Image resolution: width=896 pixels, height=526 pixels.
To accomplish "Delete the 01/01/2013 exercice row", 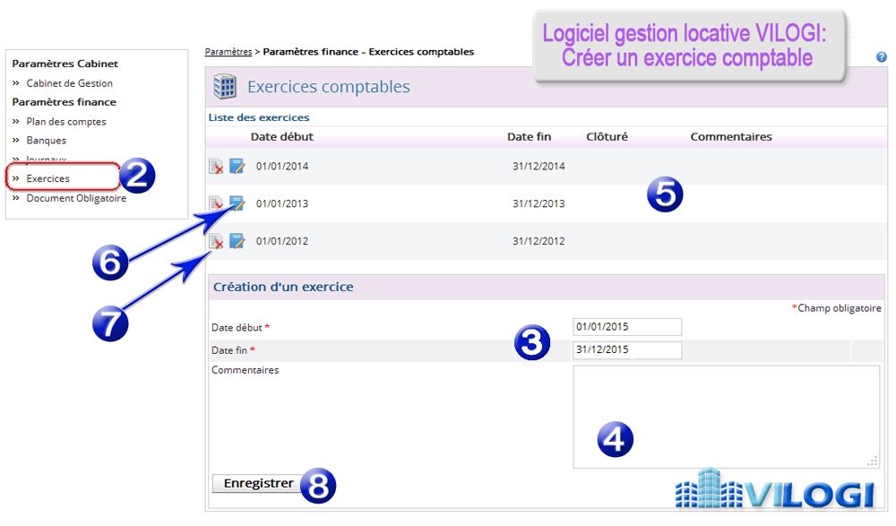I will 216,203.
